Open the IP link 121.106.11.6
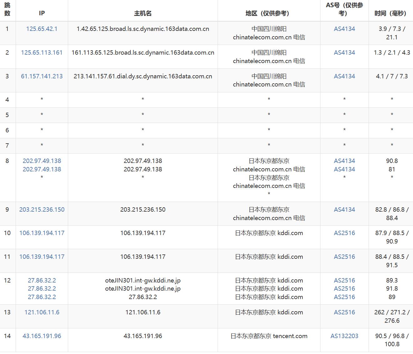The height and width of the screenshot is (354, 413). [x=42, y=312]
